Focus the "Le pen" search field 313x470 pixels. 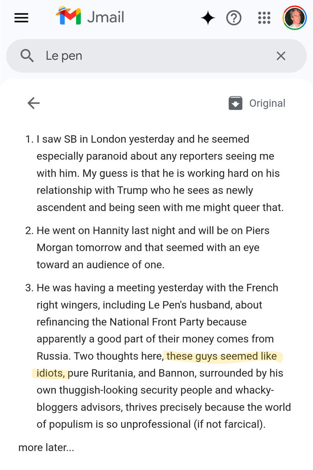point(156,56)
